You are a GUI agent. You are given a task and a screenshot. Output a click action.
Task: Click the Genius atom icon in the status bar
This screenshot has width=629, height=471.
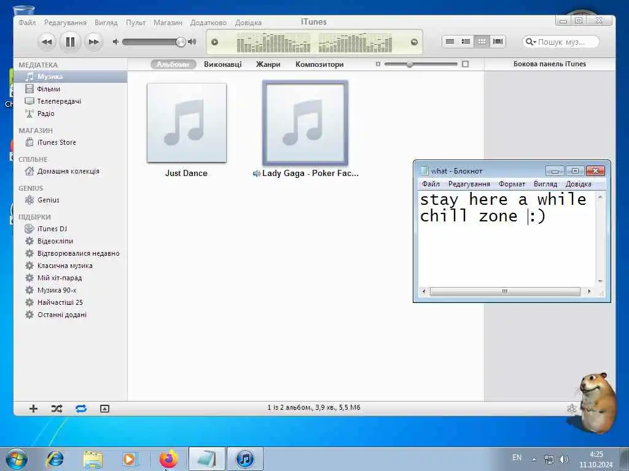(x=572, y=408)
